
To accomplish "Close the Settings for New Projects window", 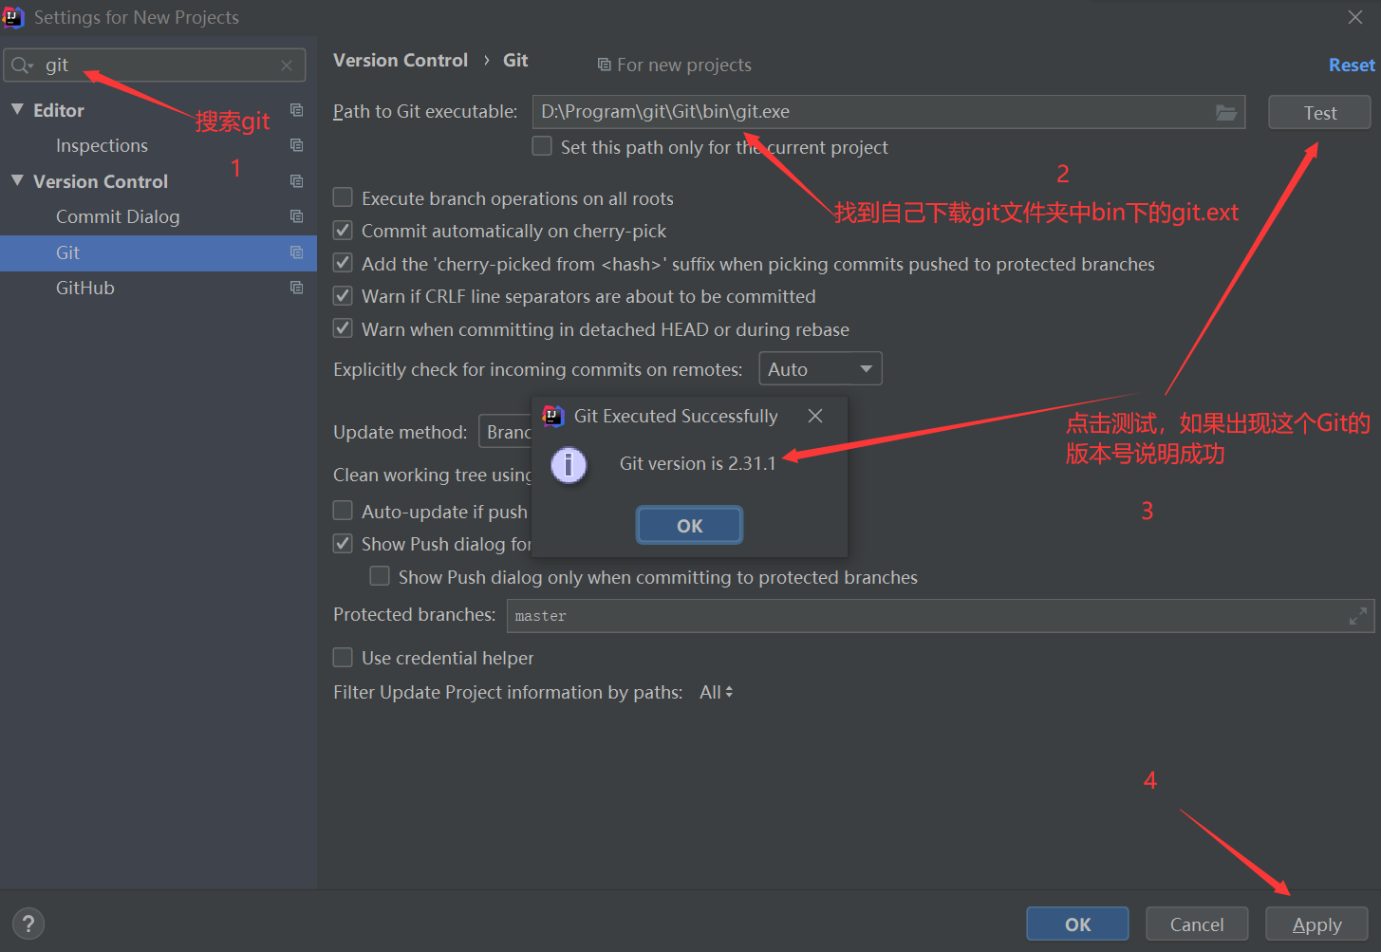I will (x=1355, y=17).
